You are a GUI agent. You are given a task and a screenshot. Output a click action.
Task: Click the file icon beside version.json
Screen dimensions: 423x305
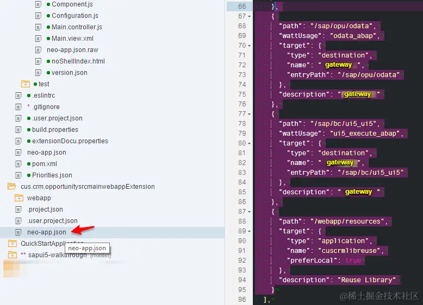pyautogui.click(x=38, y=73)
